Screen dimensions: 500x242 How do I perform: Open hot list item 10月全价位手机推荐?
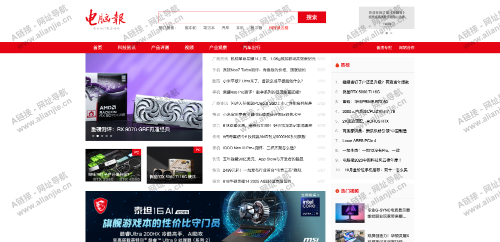coord(376,170)
